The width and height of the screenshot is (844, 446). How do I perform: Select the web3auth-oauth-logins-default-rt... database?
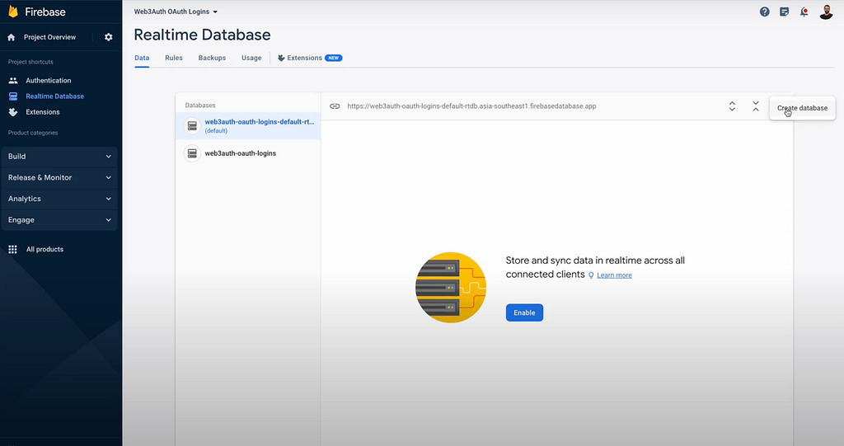point(248,125)
